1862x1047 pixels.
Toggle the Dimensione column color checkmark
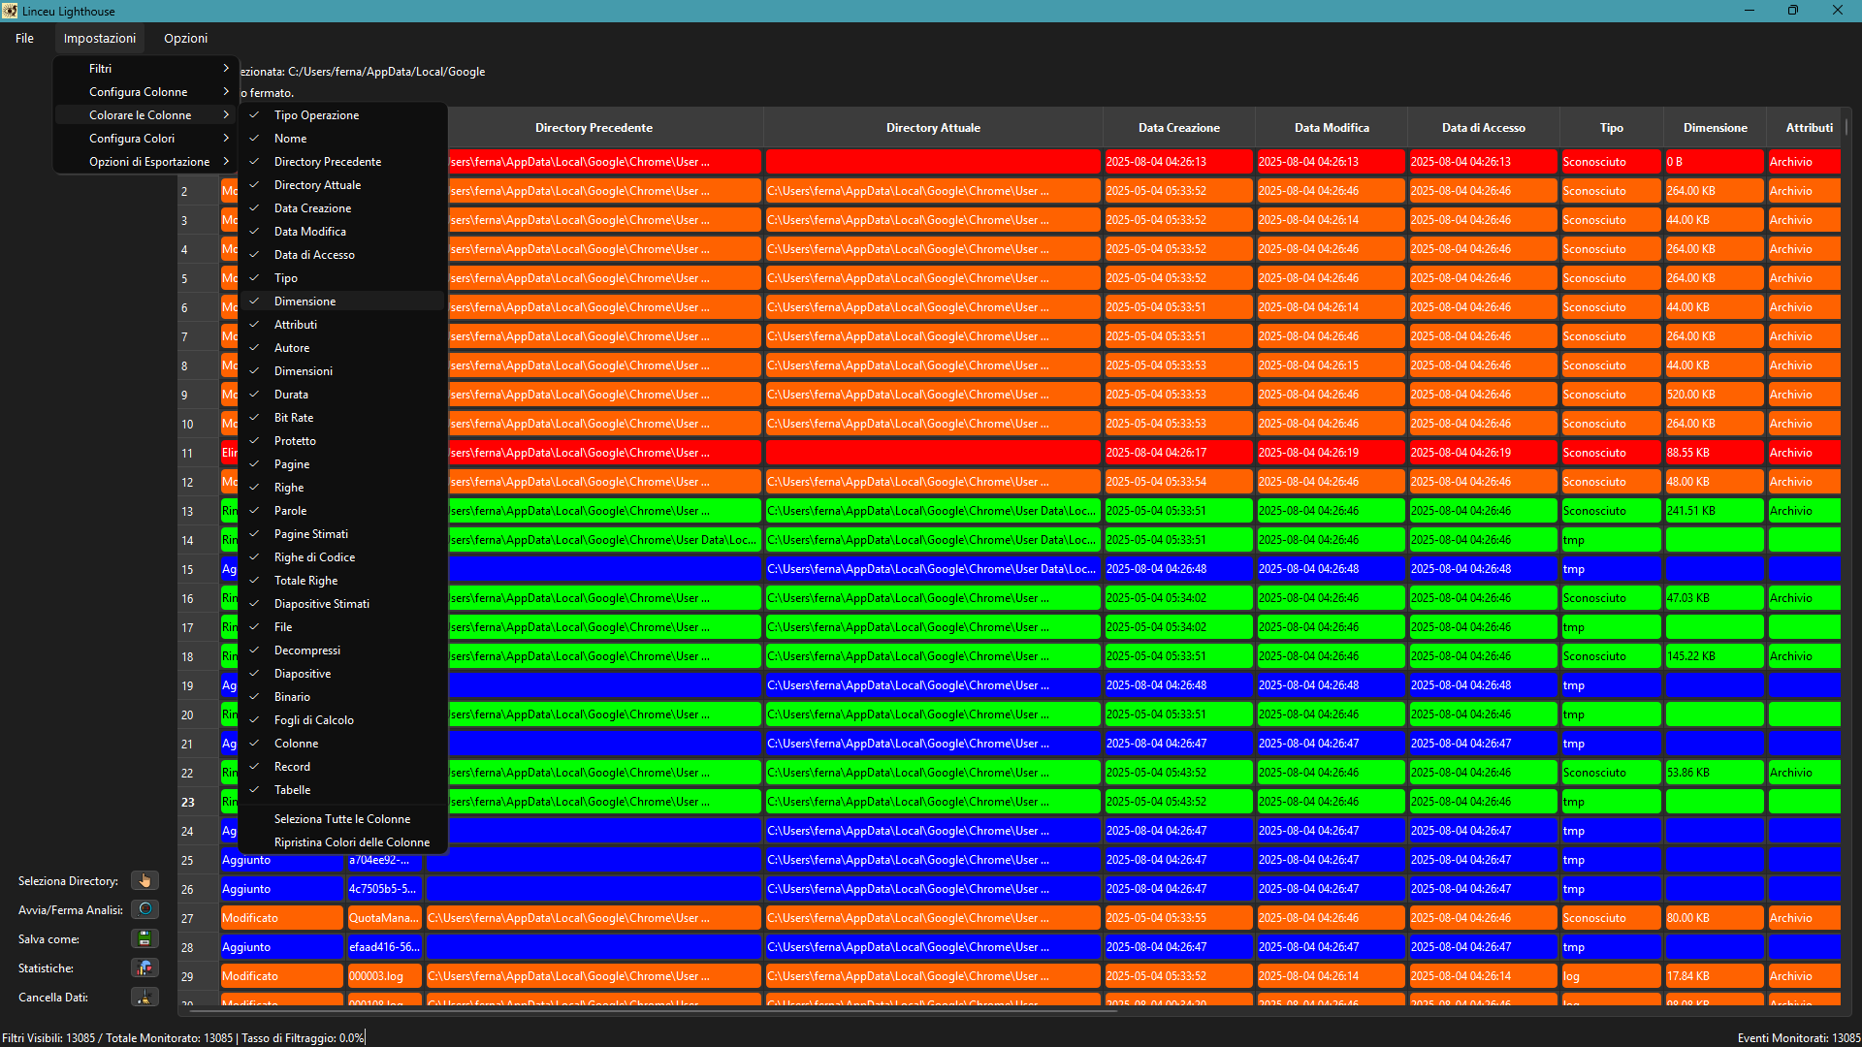[x=305, y=301]
